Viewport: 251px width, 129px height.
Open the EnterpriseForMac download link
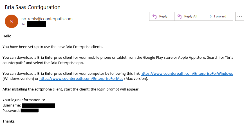(x=81, y=79)
